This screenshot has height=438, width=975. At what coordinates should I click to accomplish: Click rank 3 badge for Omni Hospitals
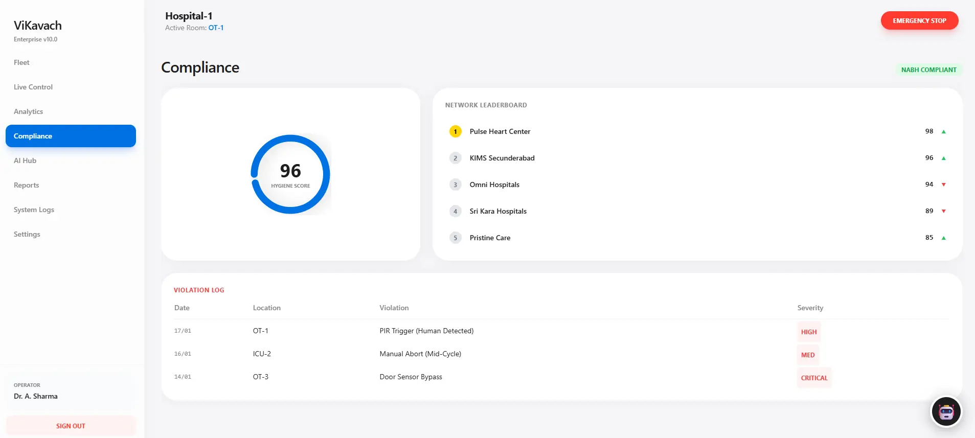click(x=455, y=185)
